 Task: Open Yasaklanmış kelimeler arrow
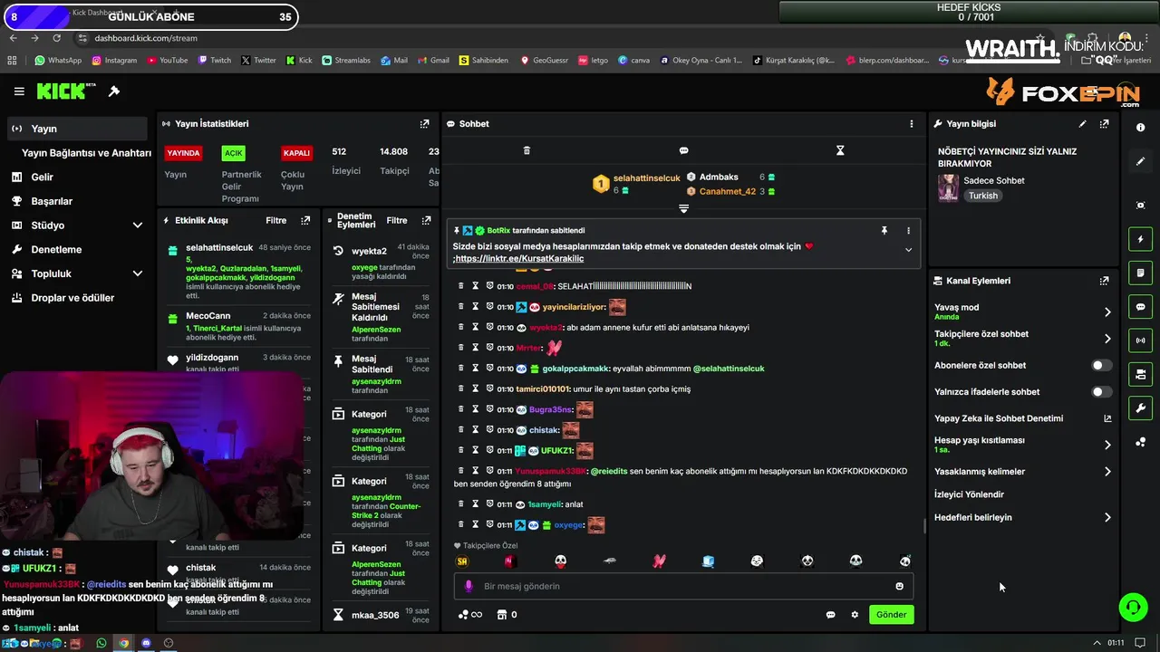[1107, 472]
